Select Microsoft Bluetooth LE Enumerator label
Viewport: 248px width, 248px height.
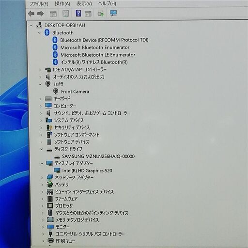(98, 55)
